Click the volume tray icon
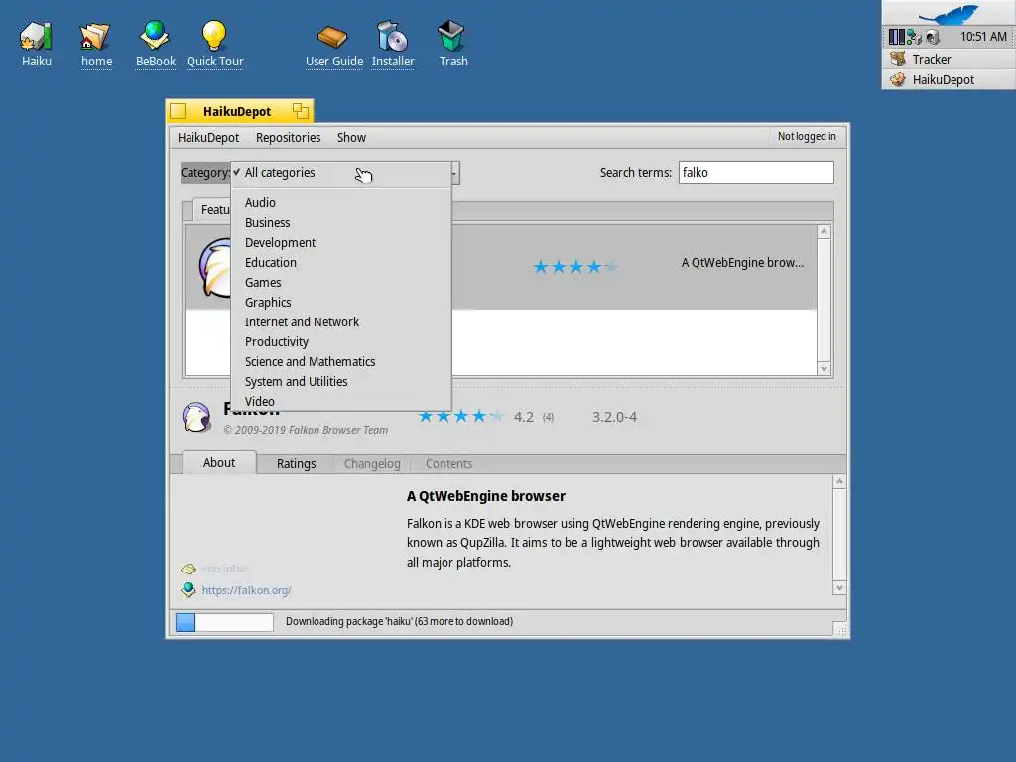 pyautogui.click(x=932, y=37)
